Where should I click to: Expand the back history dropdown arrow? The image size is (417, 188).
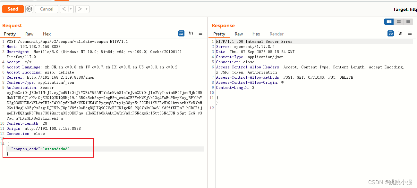tap(71, 9)
